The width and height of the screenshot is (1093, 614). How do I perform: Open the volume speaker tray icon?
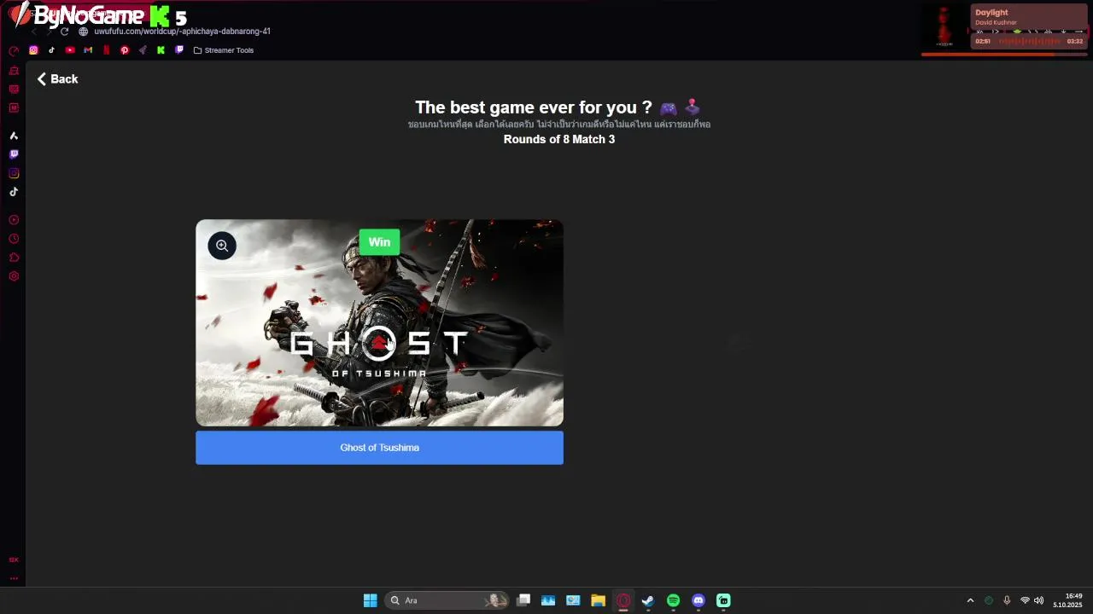[1038, 600]
